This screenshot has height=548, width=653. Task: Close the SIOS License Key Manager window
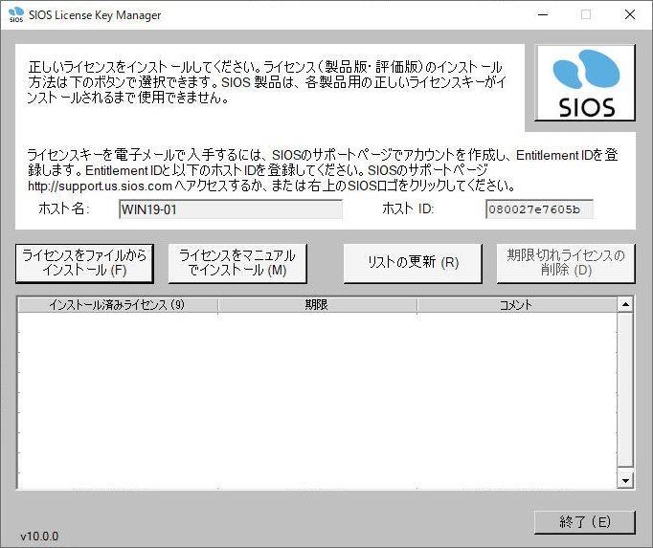[x=629, y=15]
